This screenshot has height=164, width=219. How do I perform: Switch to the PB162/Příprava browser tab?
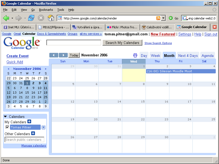click(x=54, y=27)
